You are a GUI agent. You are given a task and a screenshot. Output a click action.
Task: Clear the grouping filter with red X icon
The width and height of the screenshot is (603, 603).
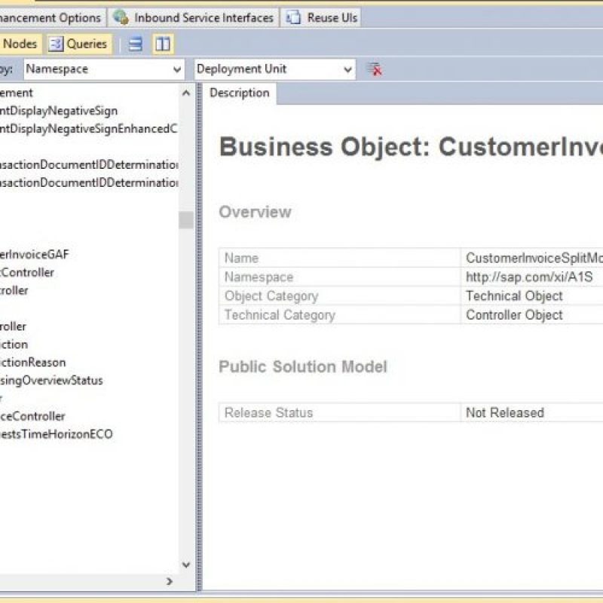tap(374, 69)
